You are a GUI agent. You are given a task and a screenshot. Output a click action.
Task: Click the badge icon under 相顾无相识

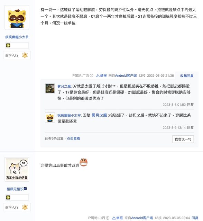pos(8,198)
